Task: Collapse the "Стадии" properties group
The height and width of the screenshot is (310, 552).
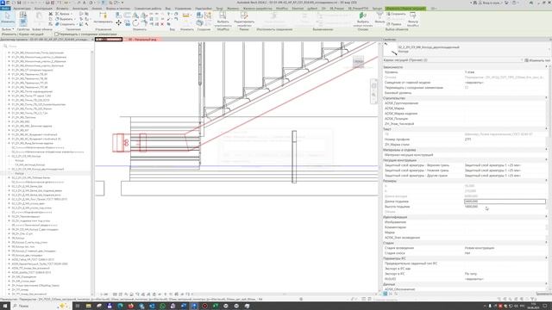Action: pyautogui.click(x=546, y=243)
